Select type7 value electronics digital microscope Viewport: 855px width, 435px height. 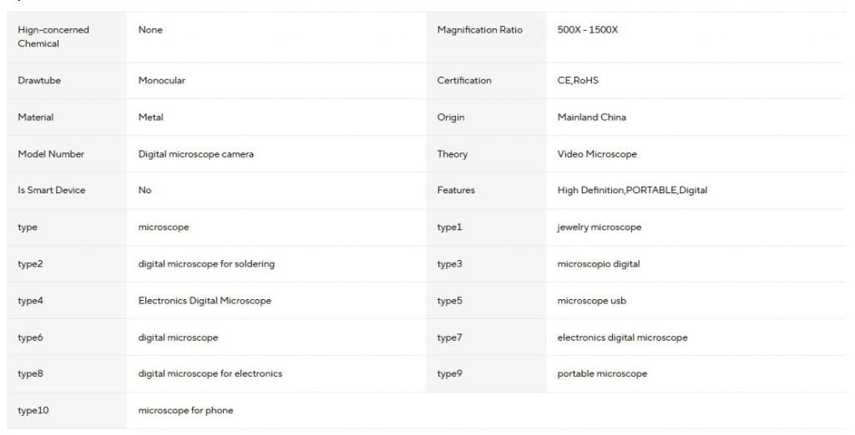pyautogui.click(x=622, y=337)
